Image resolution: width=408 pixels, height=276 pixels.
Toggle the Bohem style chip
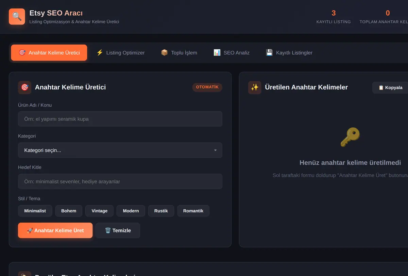coord(69,211)
